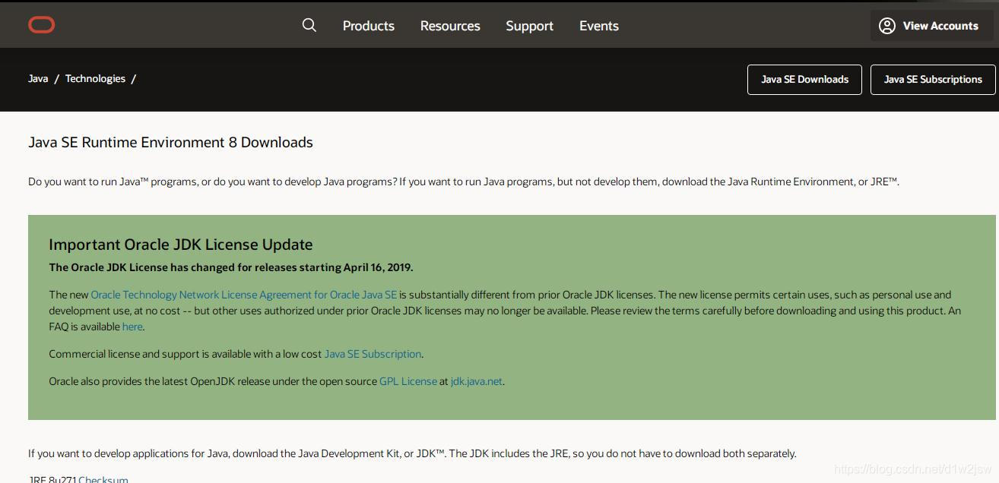Open the JRE 8u271 Checksum link
Image resolution: width=999 pixels, height=483 pixels.
[103, 479]
